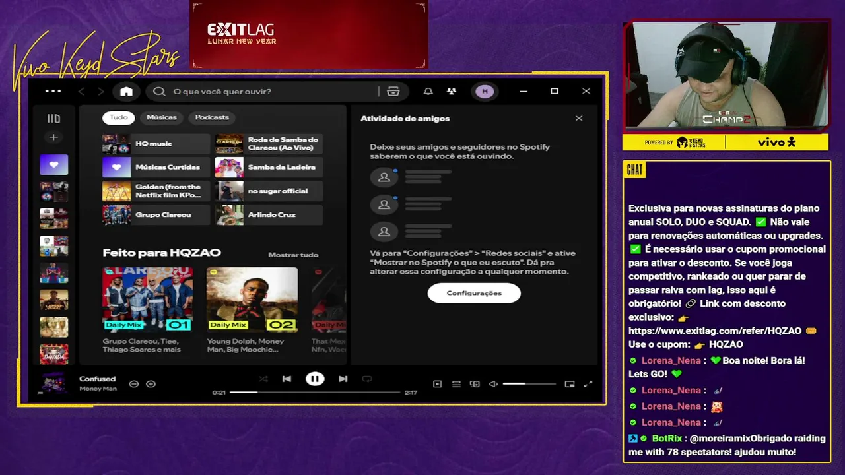Open second sidebar playlist thumbnail below heart
845x475 pixels.
(x=53, y=218)
